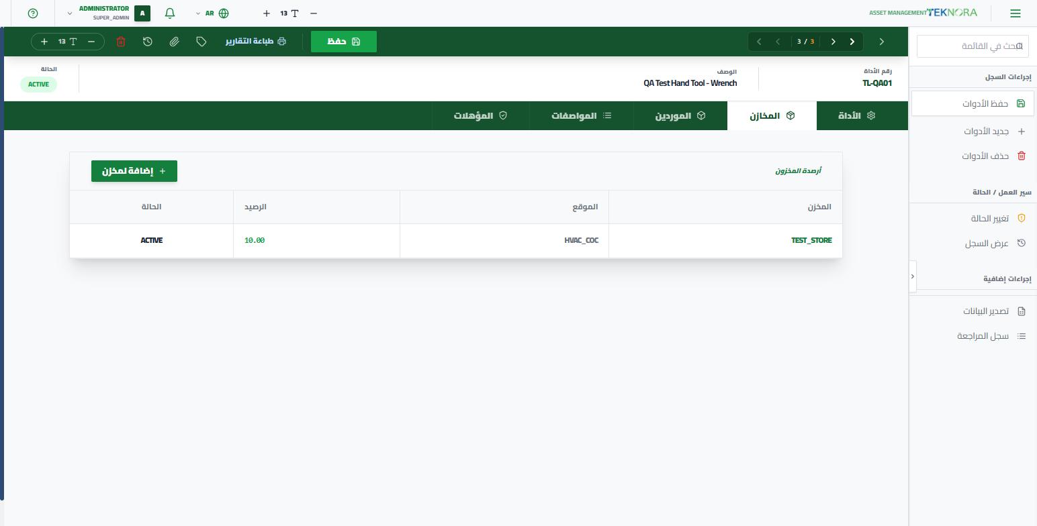Decrease font size in top header bar
Image resolution: width=1037 pixels, height=526 pixels.
tap(314, 13)
